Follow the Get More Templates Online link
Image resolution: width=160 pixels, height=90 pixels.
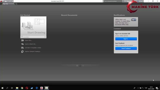[33, 48]
